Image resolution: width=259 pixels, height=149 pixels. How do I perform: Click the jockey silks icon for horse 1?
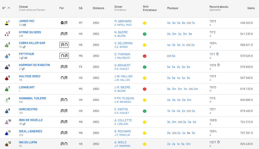click(x=6, y=23)
